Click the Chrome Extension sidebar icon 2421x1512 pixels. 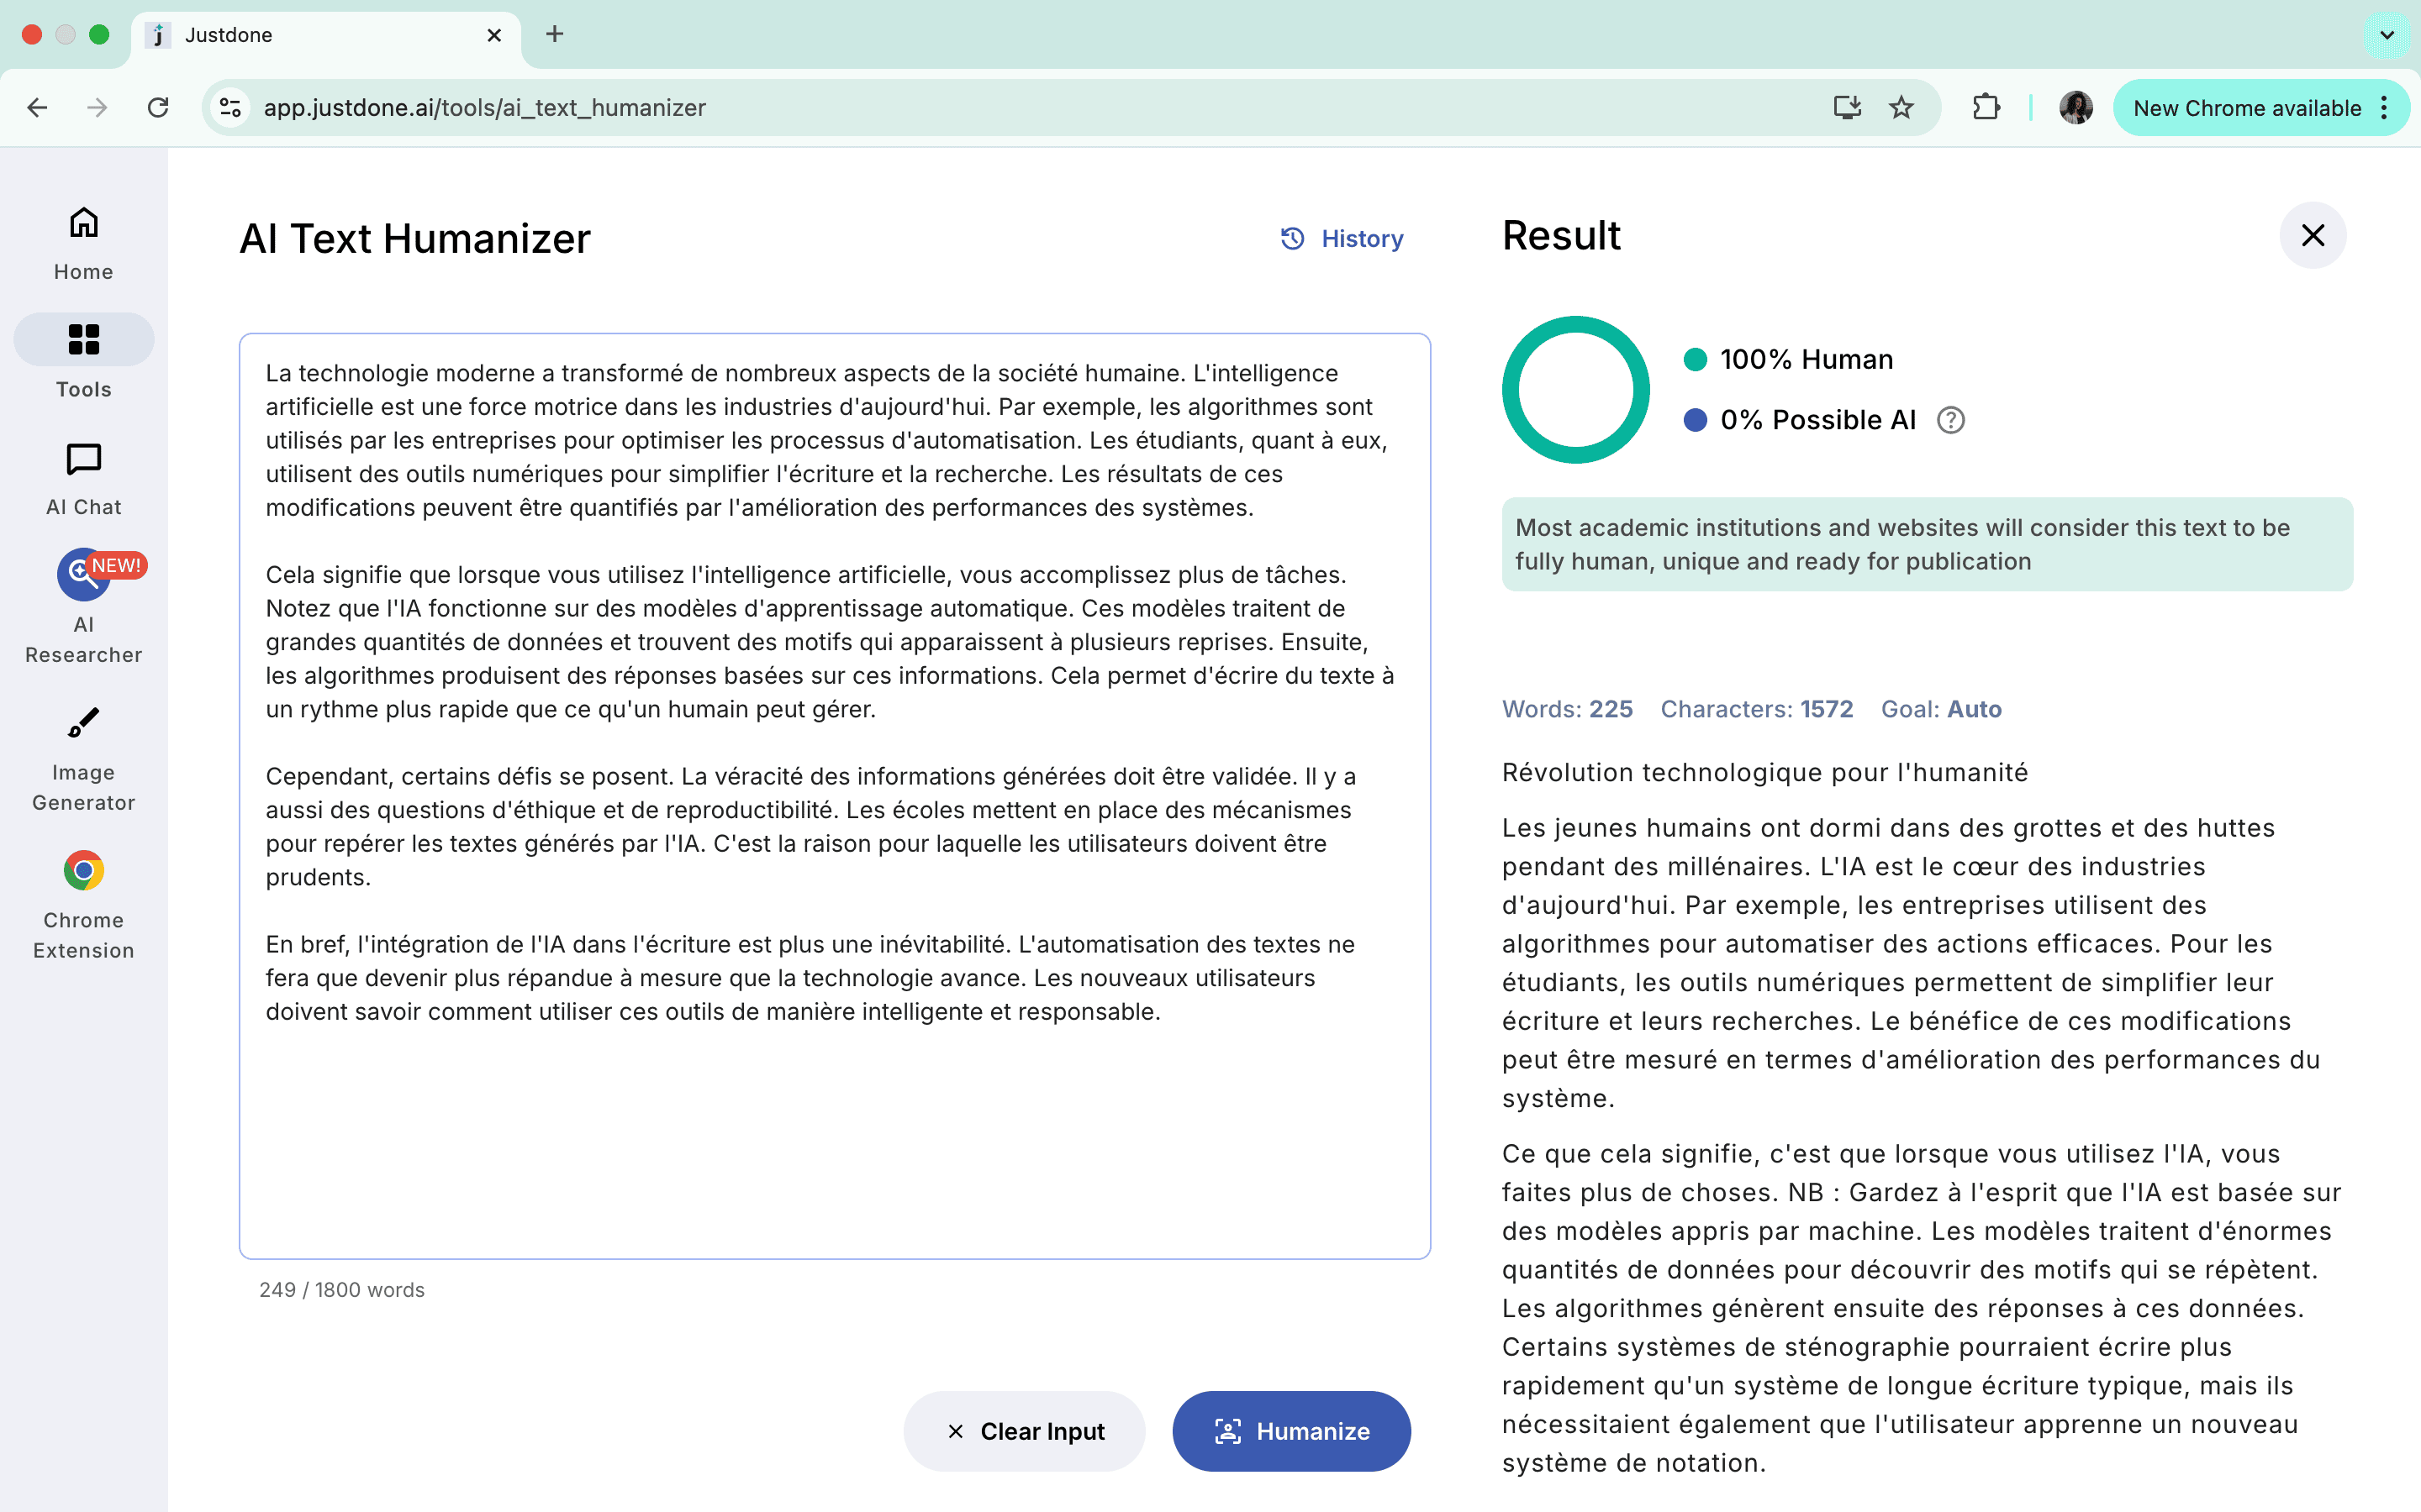pos(84,870)
